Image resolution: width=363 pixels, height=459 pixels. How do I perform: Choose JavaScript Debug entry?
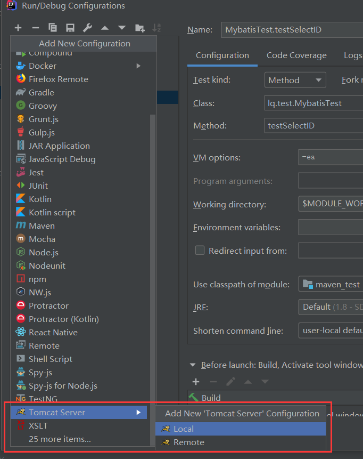[x=79, y=159]
